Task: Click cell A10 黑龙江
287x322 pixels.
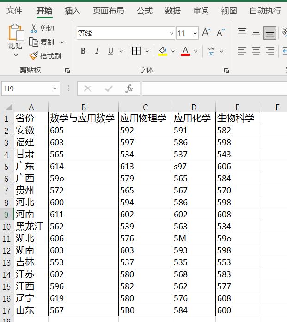Action: [31, 226]
